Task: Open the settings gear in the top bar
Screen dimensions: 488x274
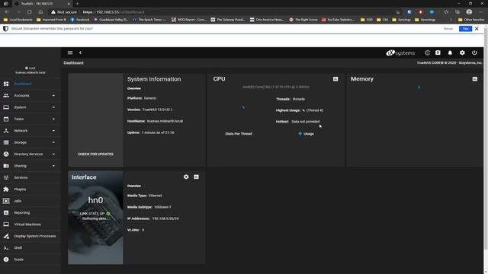Action: (462, 53)
